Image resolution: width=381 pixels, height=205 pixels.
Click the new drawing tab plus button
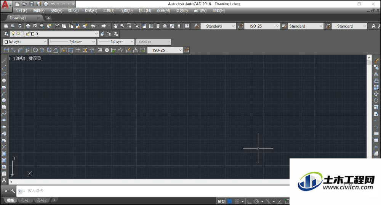(x=48, y=18)
